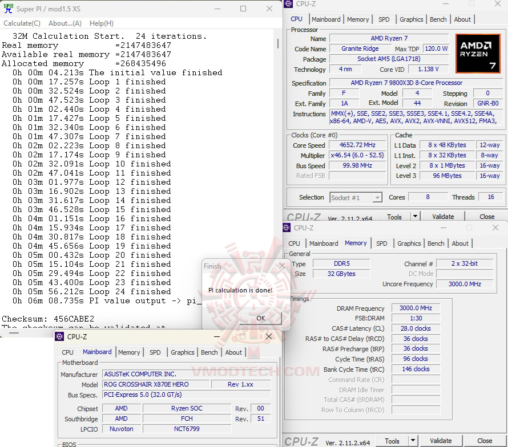Switch to Graphics tab in top CPU-Z window

click(411, 19)
